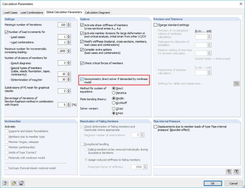Switch to the Load Cases tab

10,13
